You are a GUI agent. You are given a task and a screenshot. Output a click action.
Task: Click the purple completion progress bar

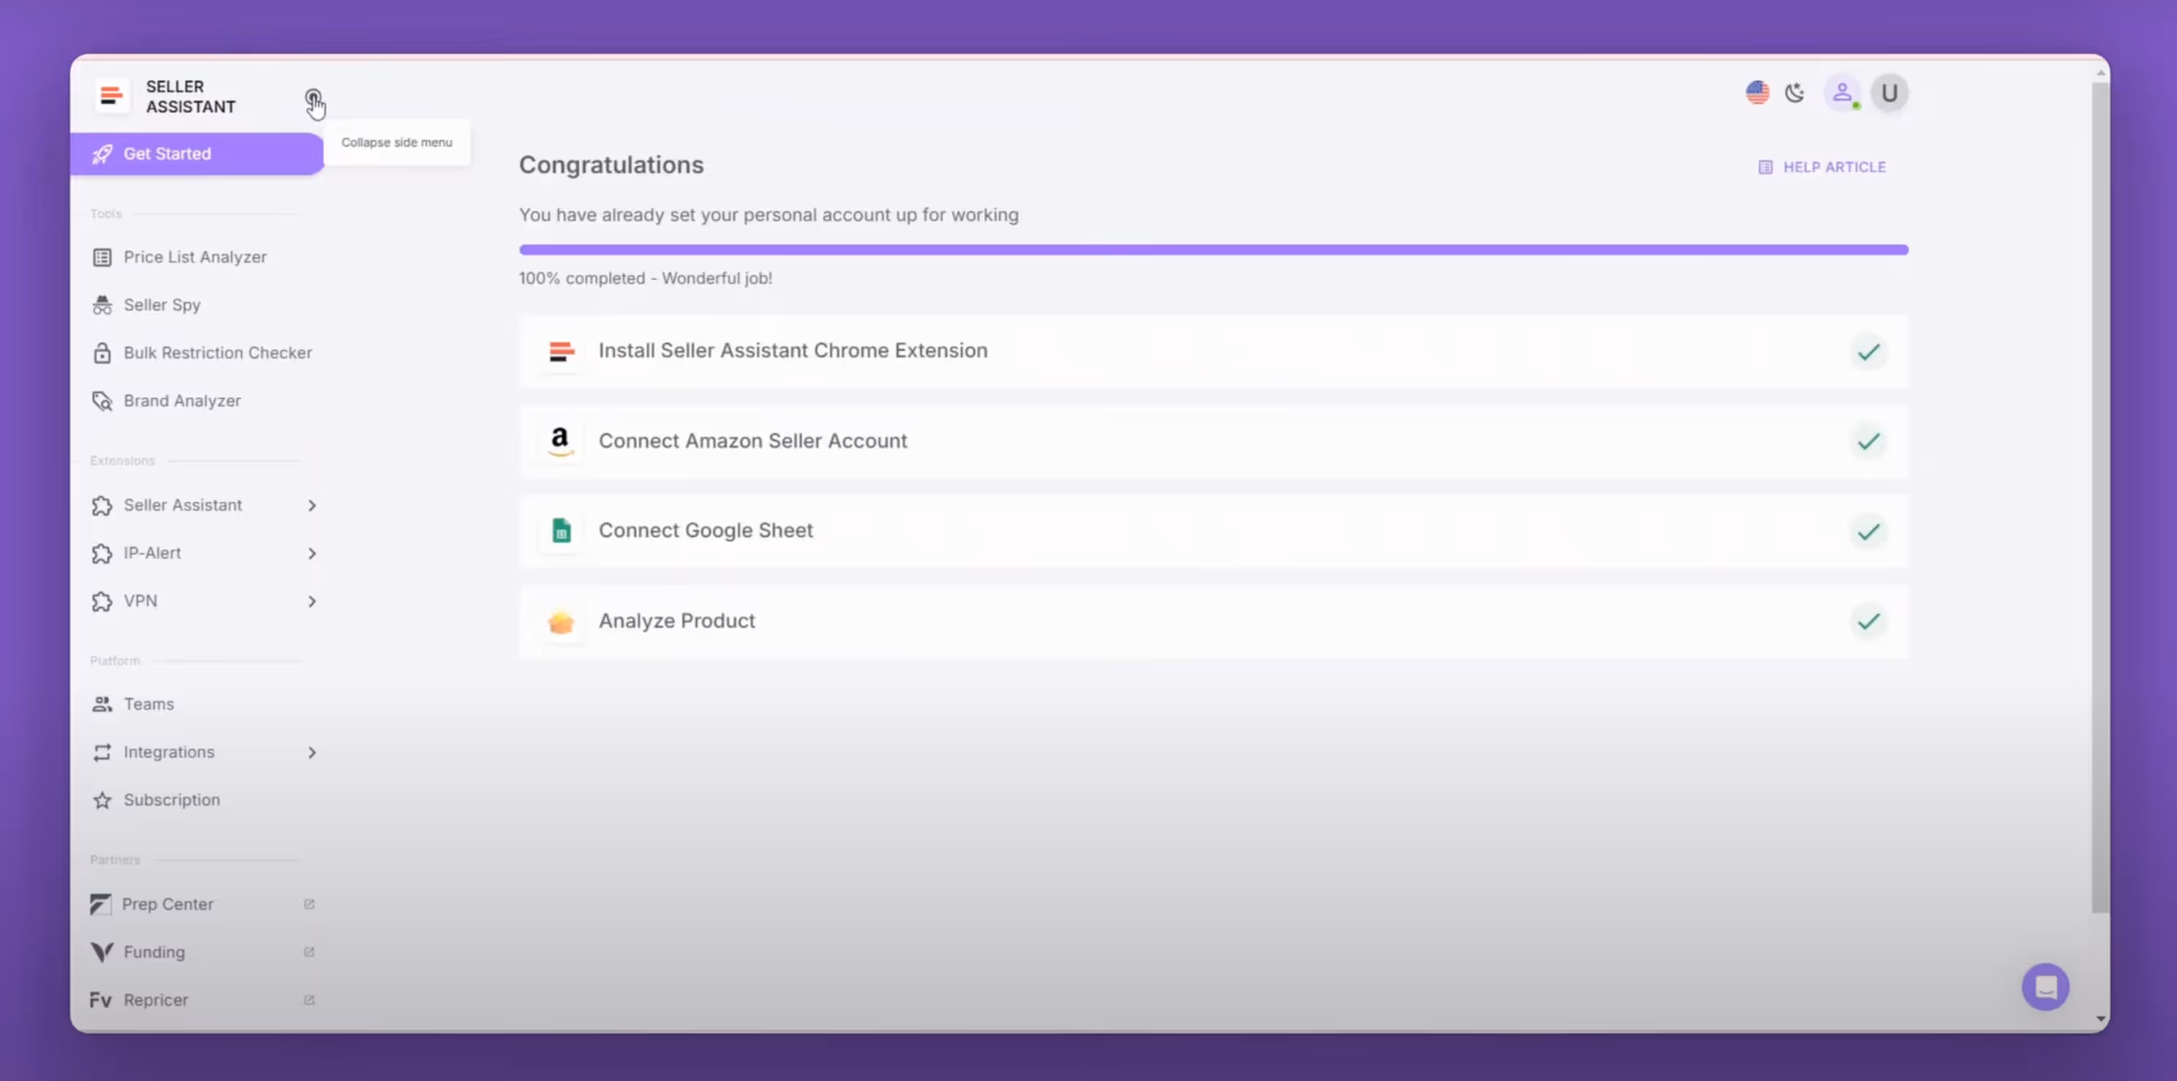click(x=1213, y=249)
